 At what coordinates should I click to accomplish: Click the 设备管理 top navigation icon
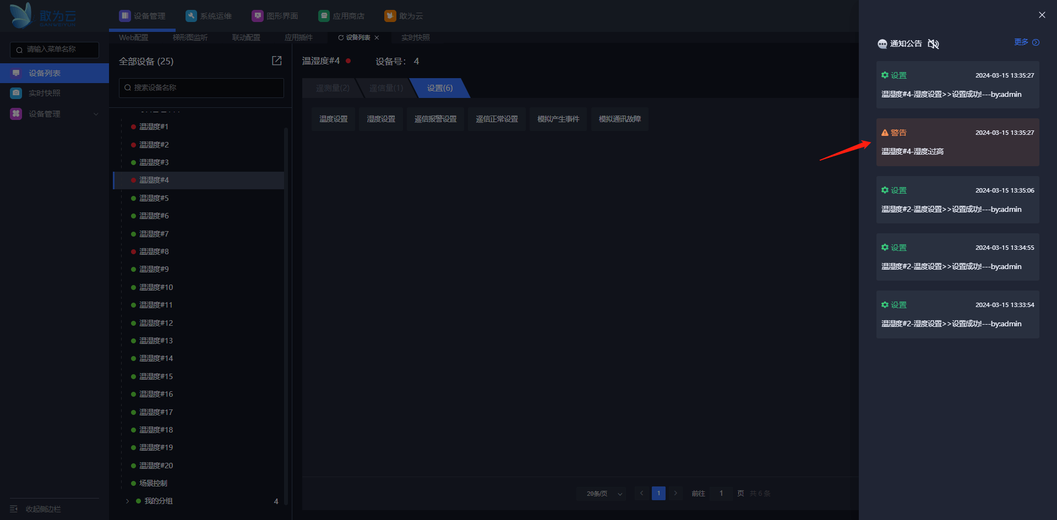(125, 16)
